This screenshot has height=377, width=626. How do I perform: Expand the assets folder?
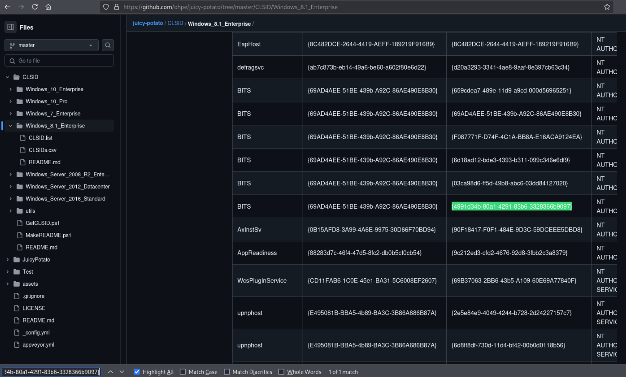click(8, 284)
